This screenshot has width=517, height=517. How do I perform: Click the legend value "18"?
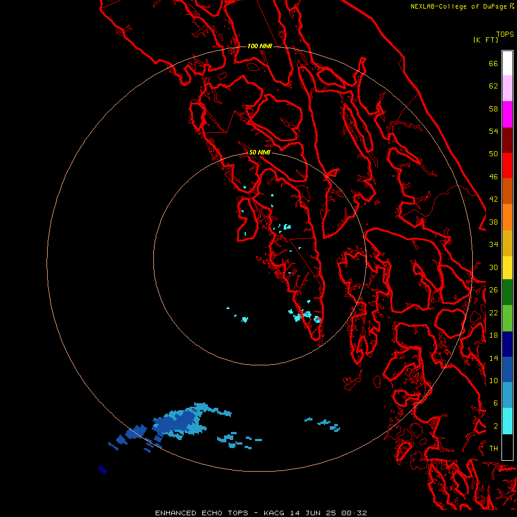493,335
